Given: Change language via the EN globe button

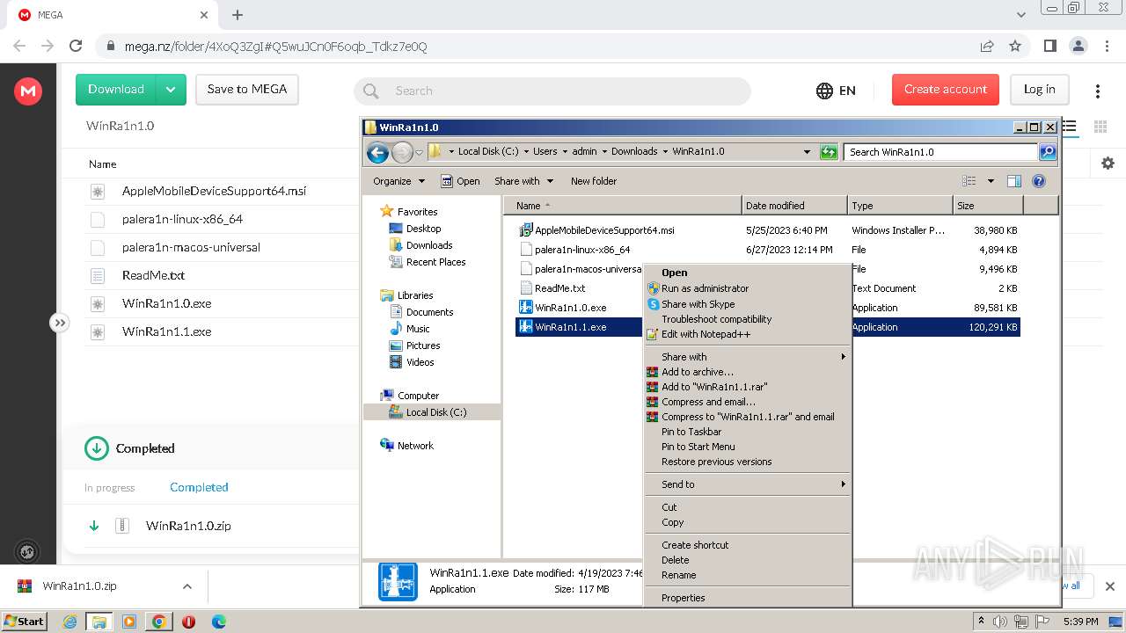Looking at the screenshot, I should [x=836, y=91].
